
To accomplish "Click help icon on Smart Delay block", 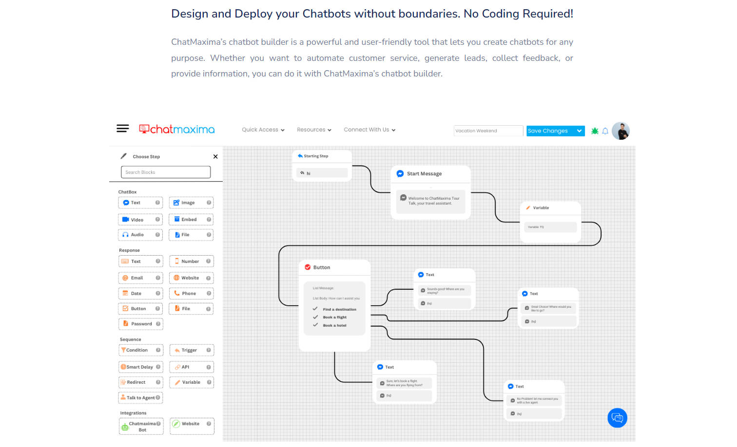I will pos(158,367).
